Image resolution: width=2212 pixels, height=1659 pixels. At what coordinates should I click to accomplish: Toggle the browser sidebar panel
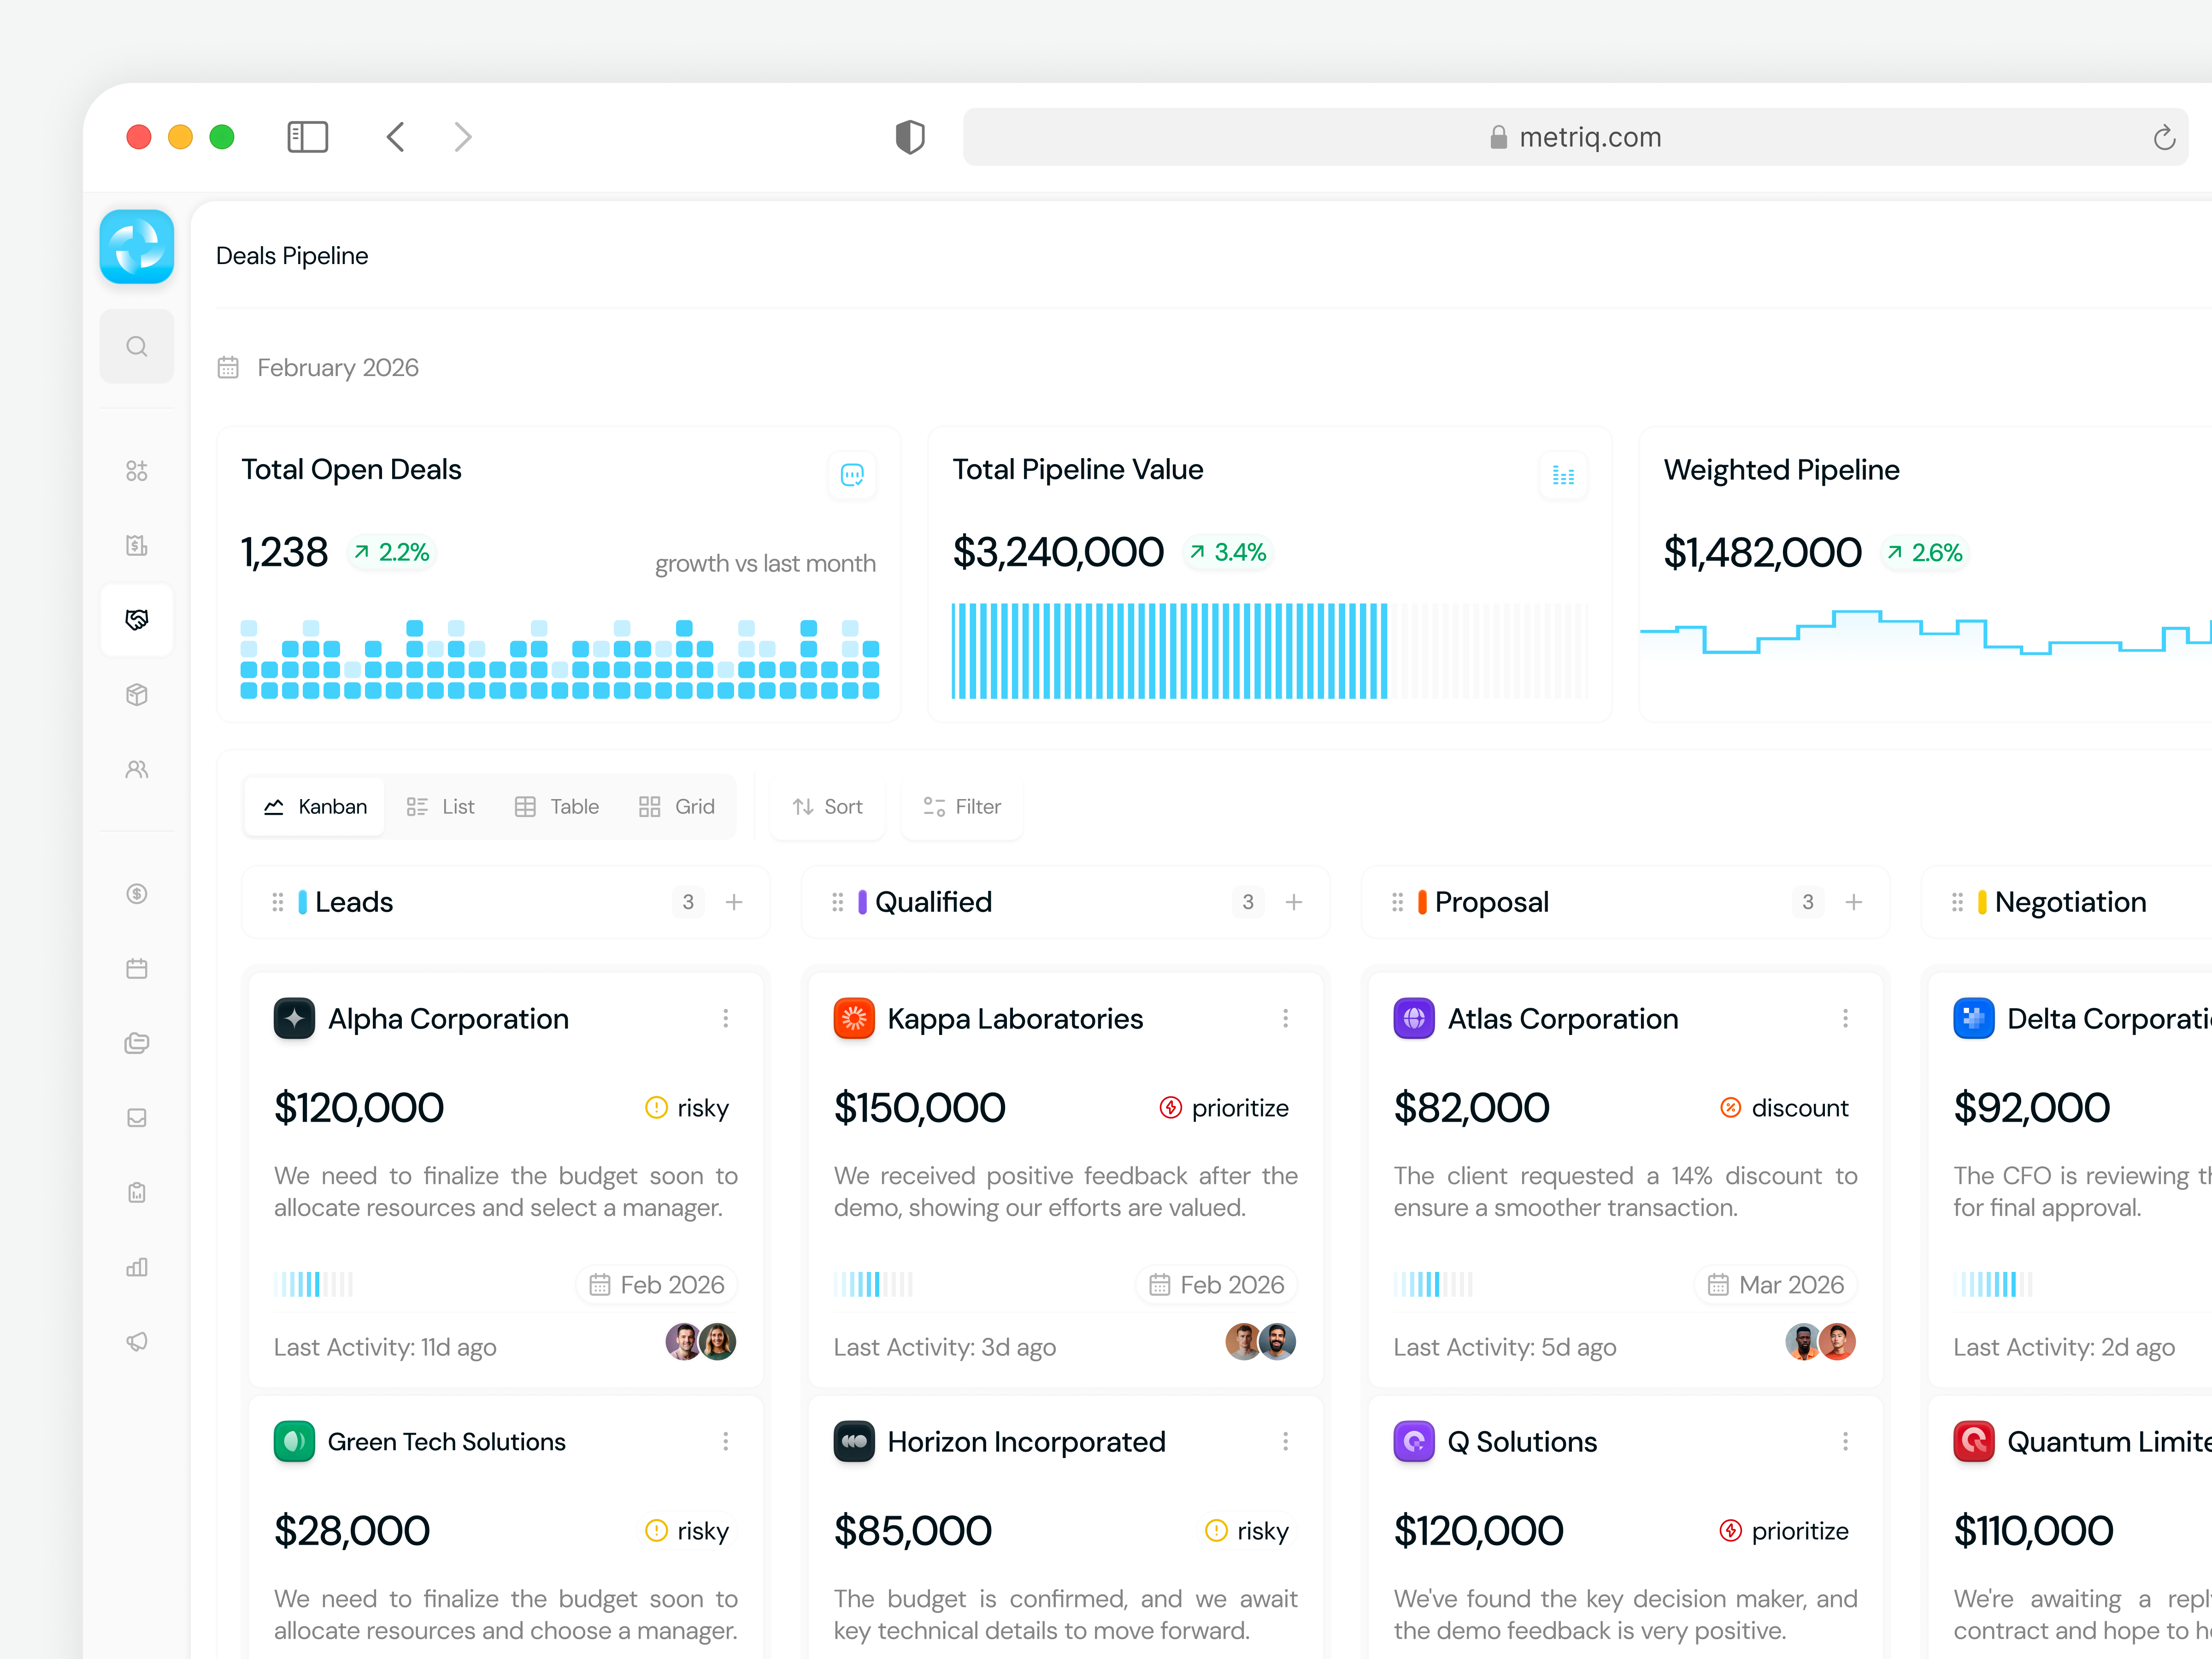(307, 137)
